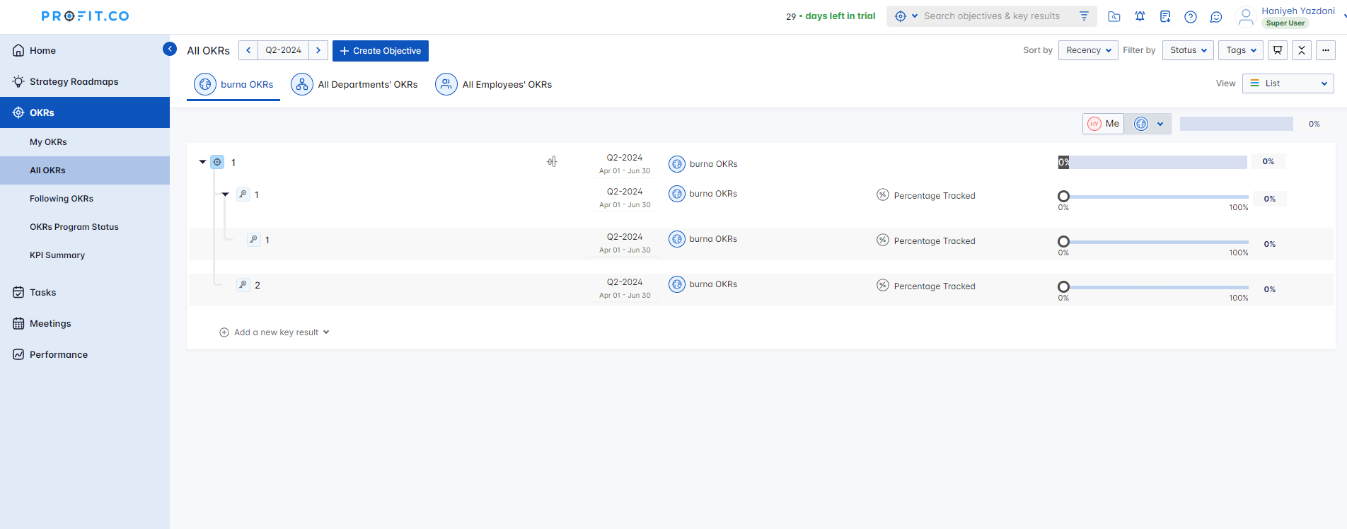Open the notifications bell icon
Screen dimensions: 1347x529
1140,16
